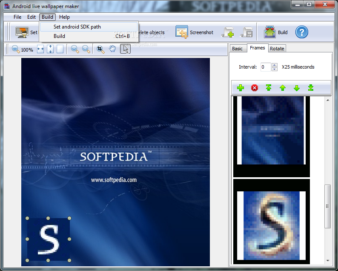Switch to the Rotate tab

[x=277, y=49]
